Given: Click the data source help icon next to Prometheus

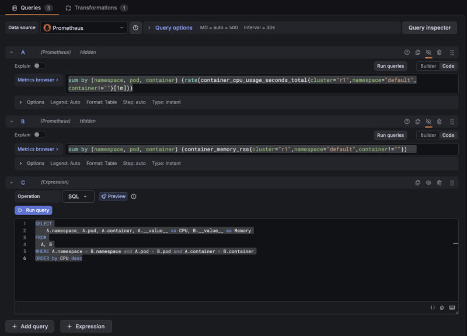Looking at the screenshot, I should tap(135, 27).
